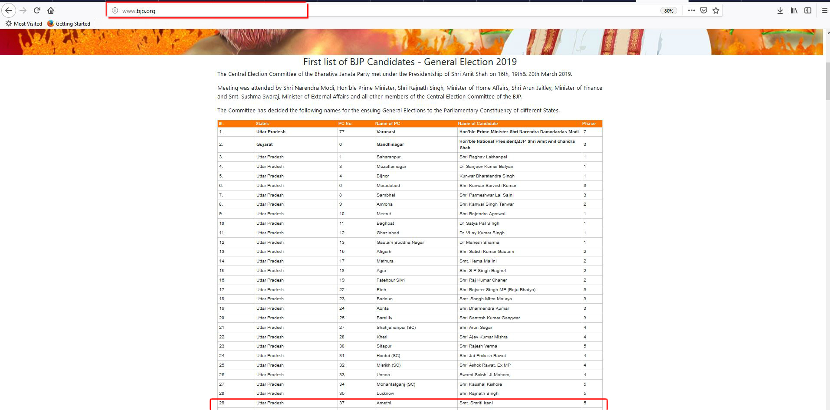The height and width of the screenshot is (410, 830).
Task: Click the Lucknow constituency cell
Action: (416, 394)
